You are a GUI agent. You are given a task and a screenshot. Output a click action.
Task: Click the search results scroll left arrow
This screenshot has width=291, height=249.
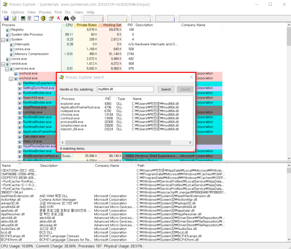coord(63,142)
